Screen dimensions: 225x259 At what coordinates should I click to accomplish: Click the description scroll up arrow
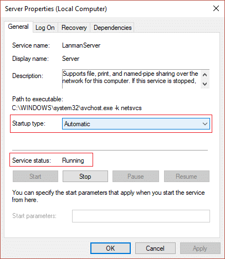pos(204,75)
